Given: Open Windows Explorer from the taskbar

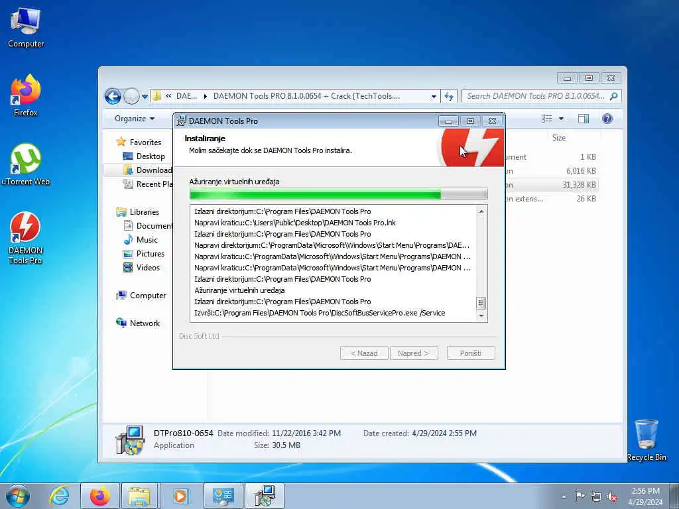Looking at the screenshot, I should (x=139, y=496).
